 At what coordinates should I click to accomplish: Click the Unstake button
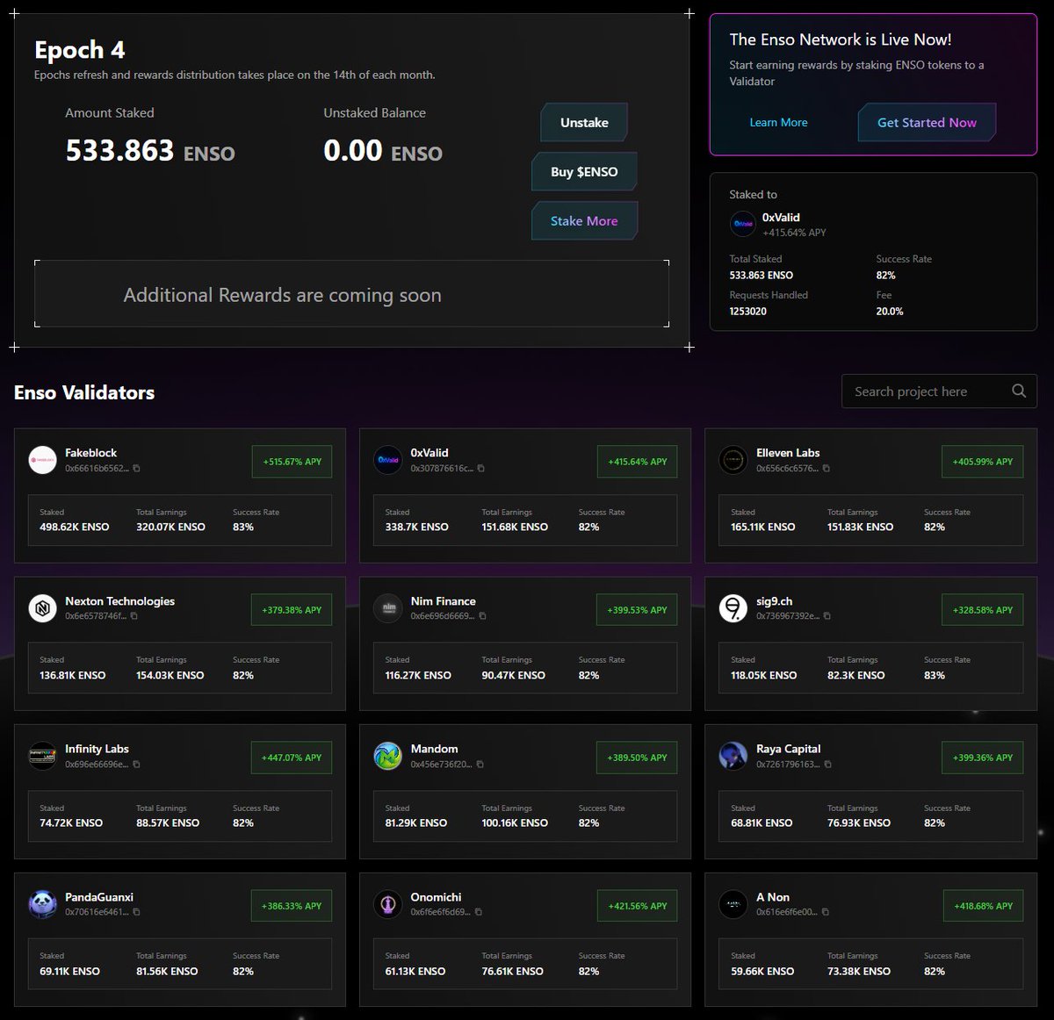(x=584, y=123)
